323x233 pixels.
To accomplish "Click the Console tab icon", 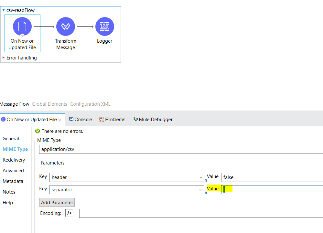I will 71,119.
